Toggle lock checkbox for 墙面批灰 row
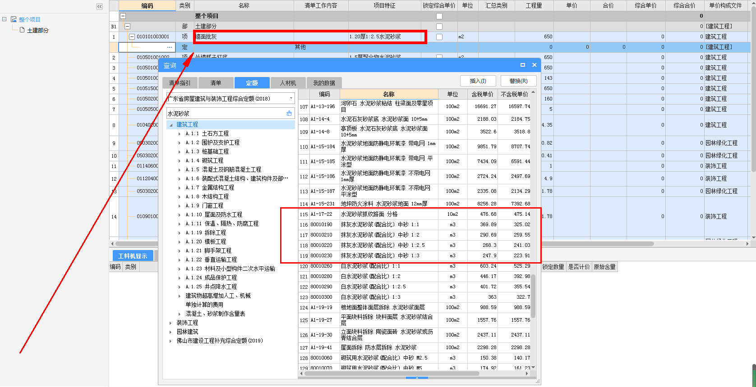Viewport: 756px width, 387px height. [x=439, y=37]
